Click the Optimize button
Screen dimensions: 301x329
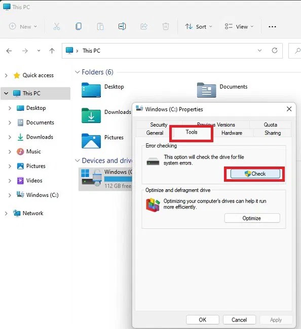[x=252, y=218]
